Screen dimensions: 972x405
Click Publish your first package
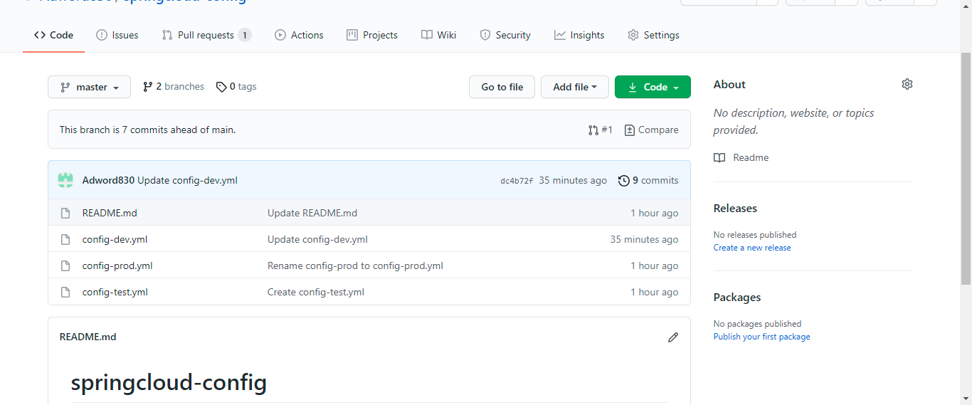(x=762, y=337)
